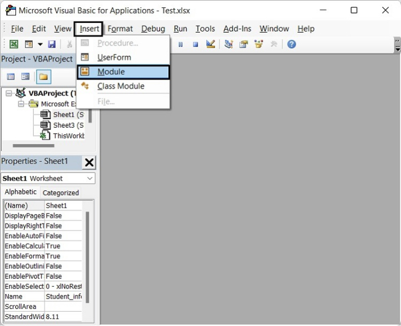Image resolution: width=401 pixels, height=326 pixels.
Task: Choose Class Module from Insert menu
Action: tap(123, 86)
